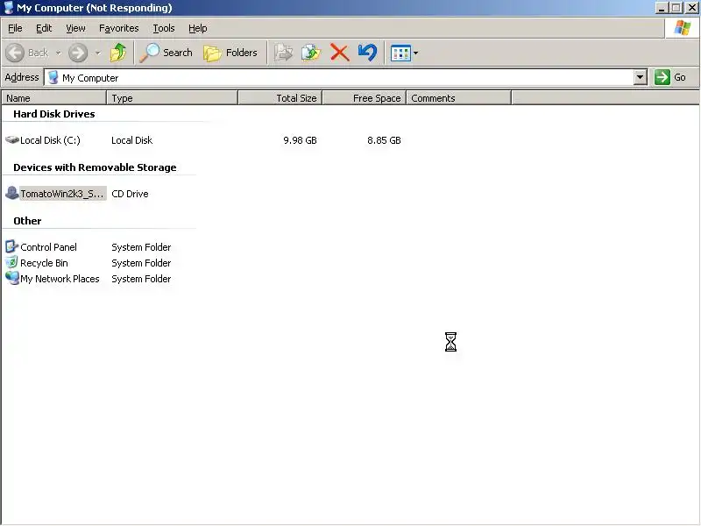Image resolution: width=701 pixels, height=526 pixels.
Task: Open the Edit menu
Action: 44,28
